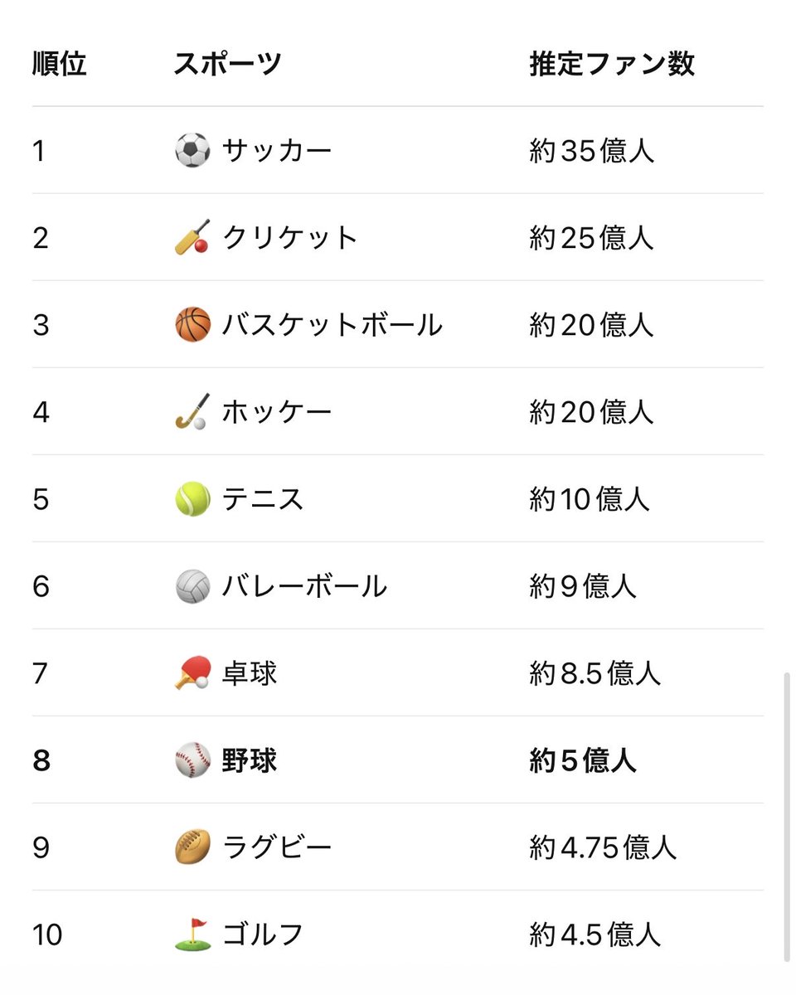Click the field hockey stick icon

pyautogui.click(x=192, y=412)
